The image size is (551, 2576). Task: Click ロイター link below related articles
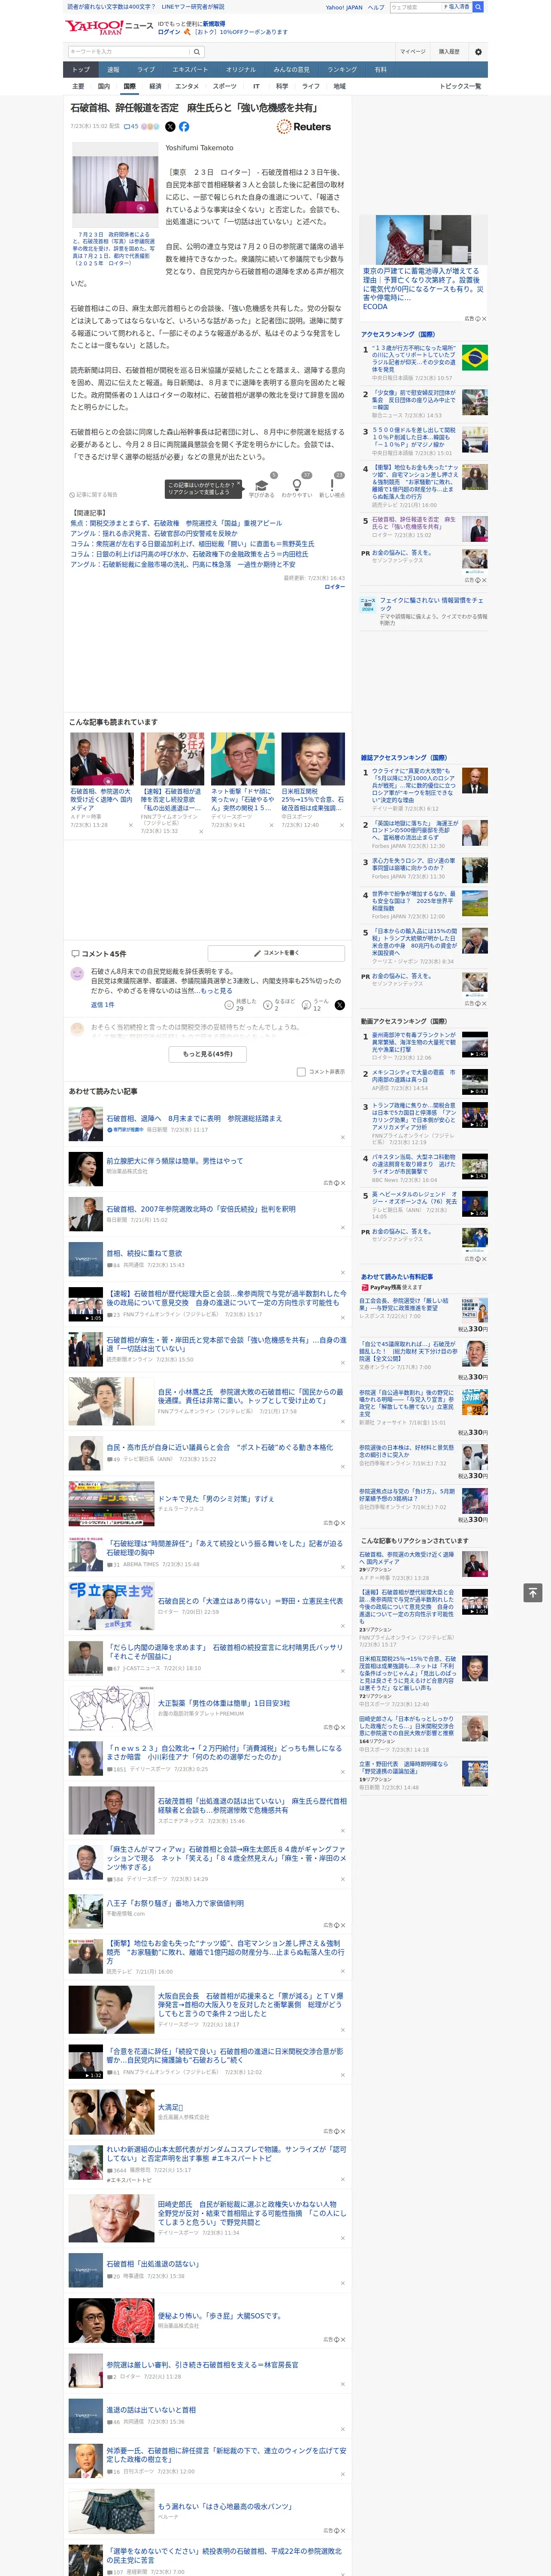334,587
